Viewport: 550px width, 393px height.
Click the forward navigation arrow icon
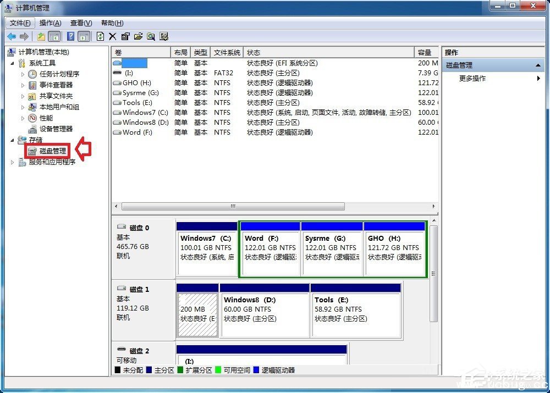(x=24, y=36)
